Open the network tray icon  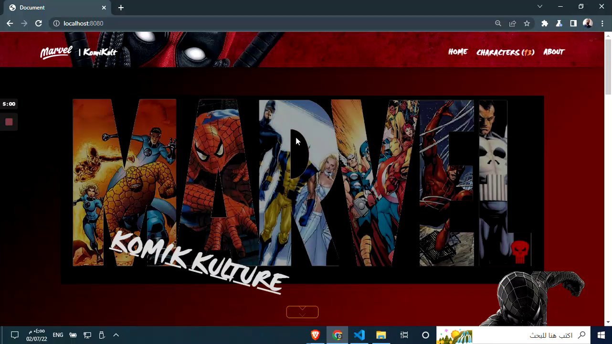point(87,335)
